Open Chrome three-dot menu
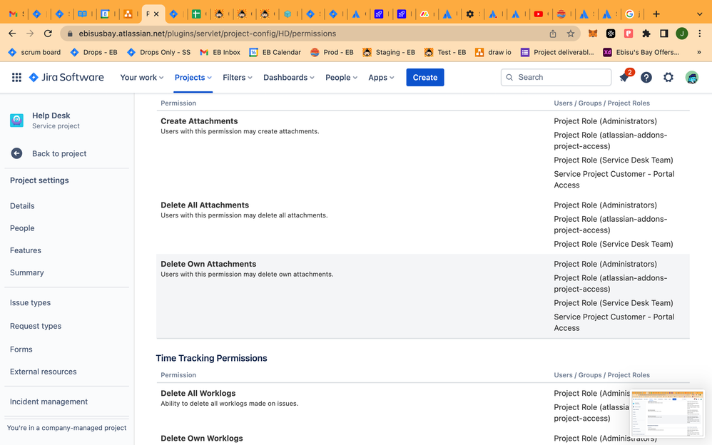The width and height of the screenshot is (712, 445). pos(700,33)
